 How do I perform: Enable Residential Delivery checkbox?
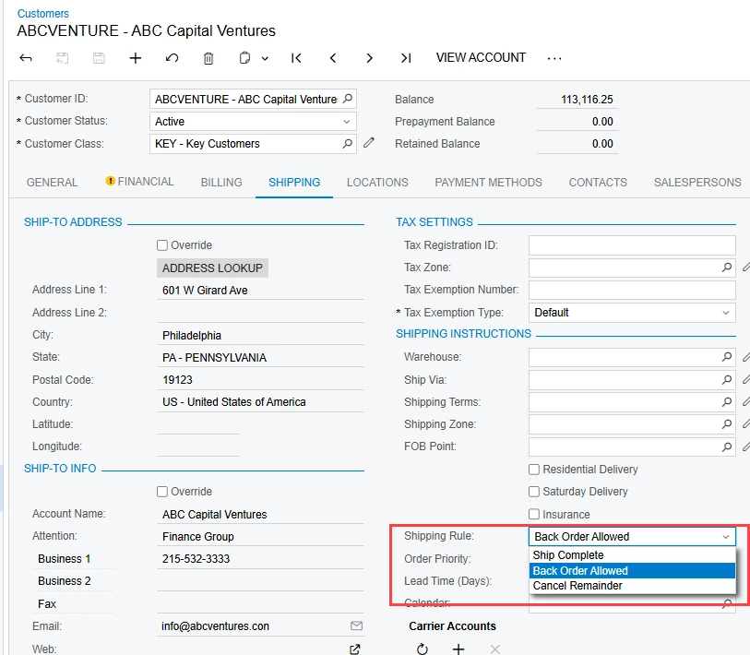pos(534,470)
